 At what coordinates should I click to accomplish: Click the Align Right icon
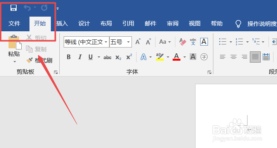(x=244, y=57)
